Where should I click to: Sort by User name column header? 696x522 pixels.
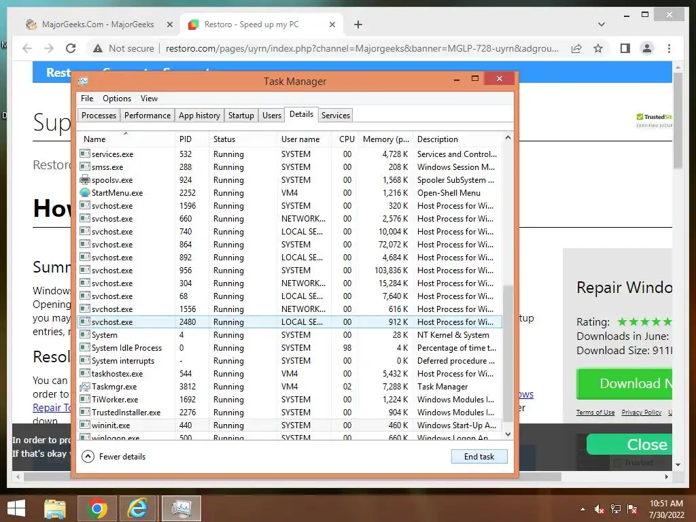[304, 139]
